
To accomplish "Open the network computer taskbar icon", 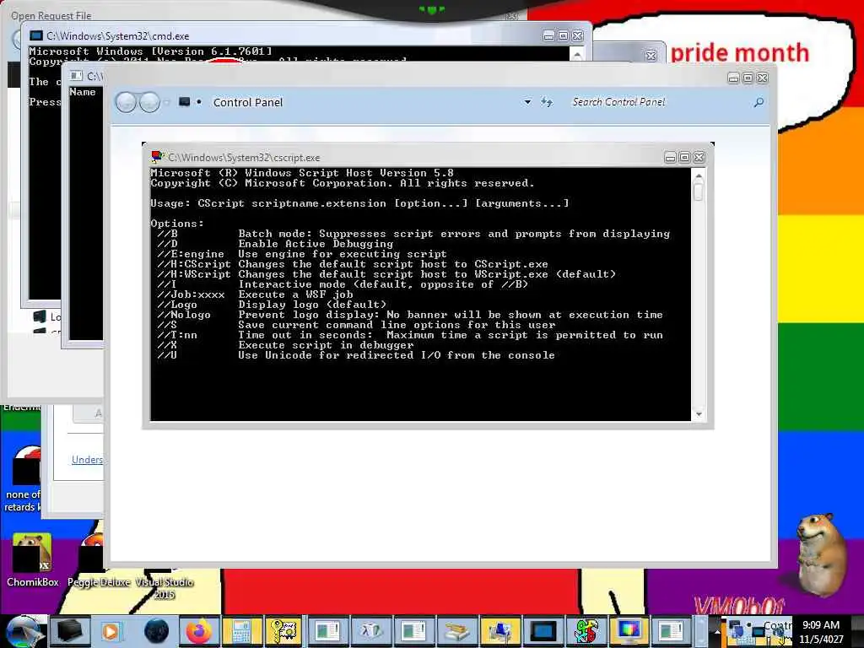I will (499, 631).
